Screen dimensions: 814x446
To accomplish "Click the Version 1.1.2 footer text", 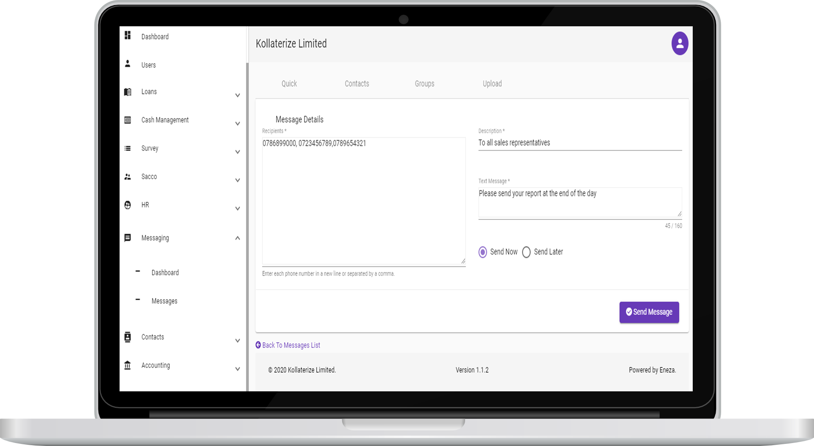I will (x=472, y=370).
